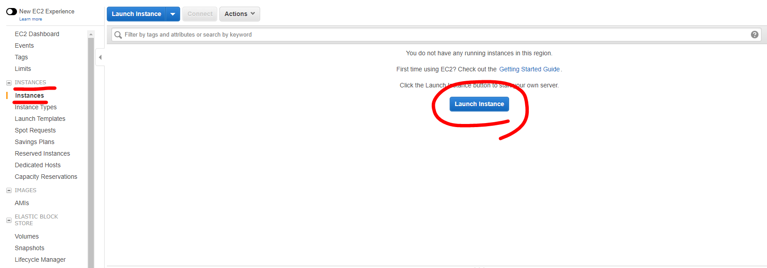Image resolution: width=767 pixels, height=268 pixels.
Task: Collapse the IMAGES section
Action: [x=9, y=190]
